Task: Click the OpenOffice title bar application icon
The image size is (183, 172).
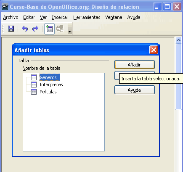Action: [x=5, y=7]
